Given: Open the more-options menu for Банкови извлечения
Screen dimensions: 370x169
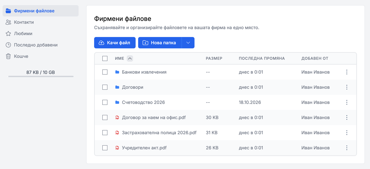Looking at the screenshot, I should [347, 72].
